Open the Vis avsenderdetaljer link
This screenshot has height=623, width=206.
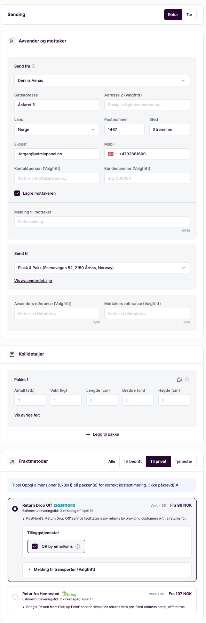tap(33, 281)
